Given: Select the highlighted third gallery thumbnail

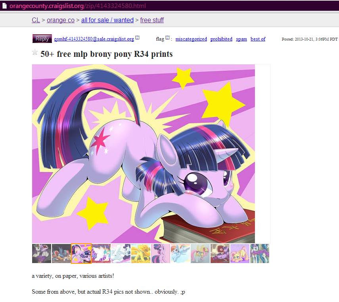Looking at the screenshot, I should click(81, 254).
